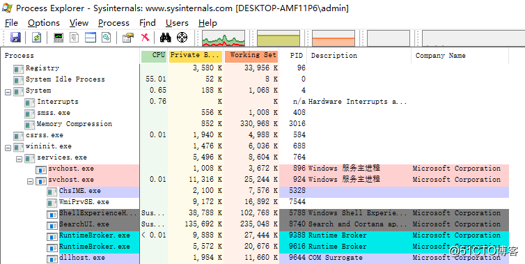Select the suspended SearchUI.exe name

[84, 224]
